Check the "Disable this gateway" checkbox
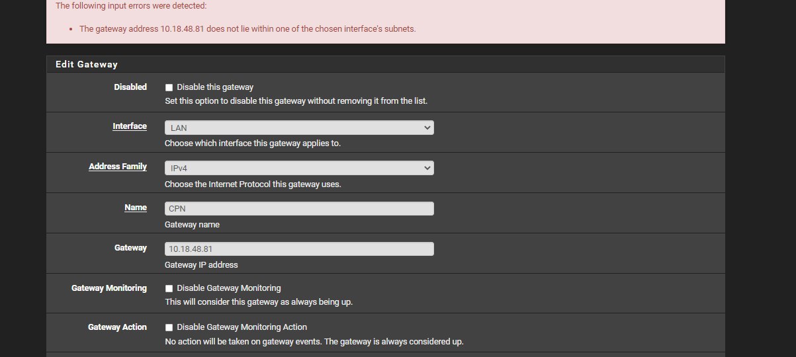Screen dimensions: 796x357 tap(169, 87)
